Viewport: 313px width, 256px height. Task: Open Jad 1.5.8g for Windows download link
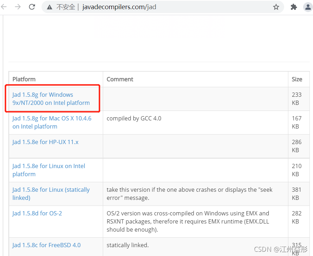pos(51,99)
